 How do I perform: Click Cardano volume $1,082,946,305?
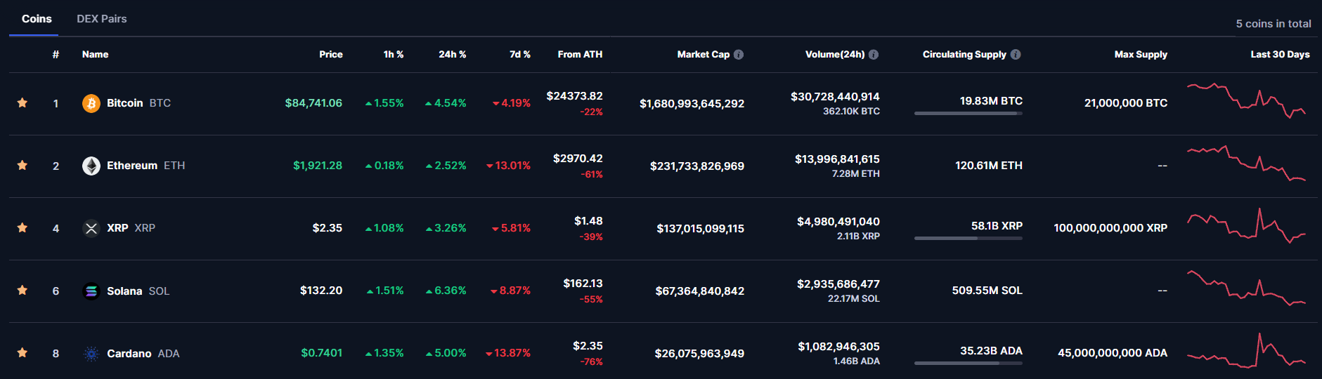pyautogui.click(x=839, y=347)
